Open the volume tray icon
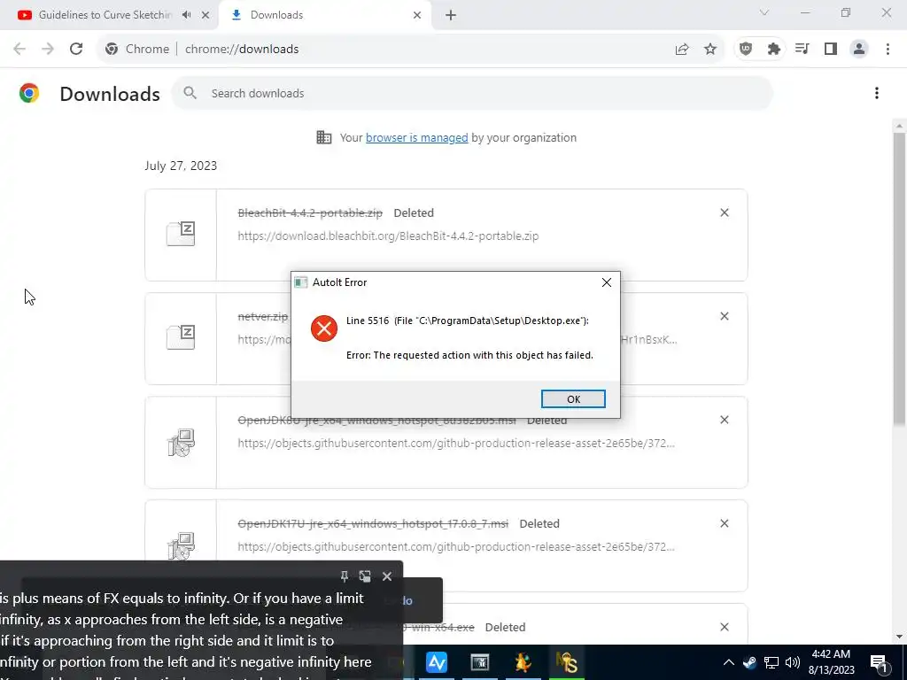The height and width of the screenshot is (680, 907). coord(793,662)
